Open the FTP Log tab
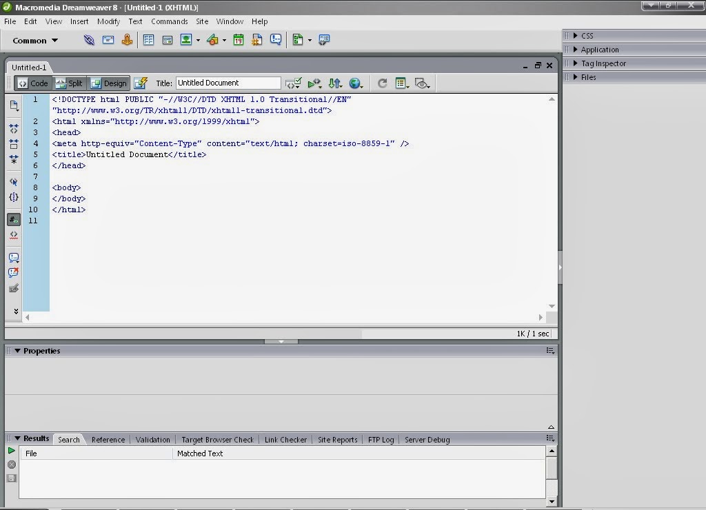This screenshot has height=510, width=706. (381, 440)
